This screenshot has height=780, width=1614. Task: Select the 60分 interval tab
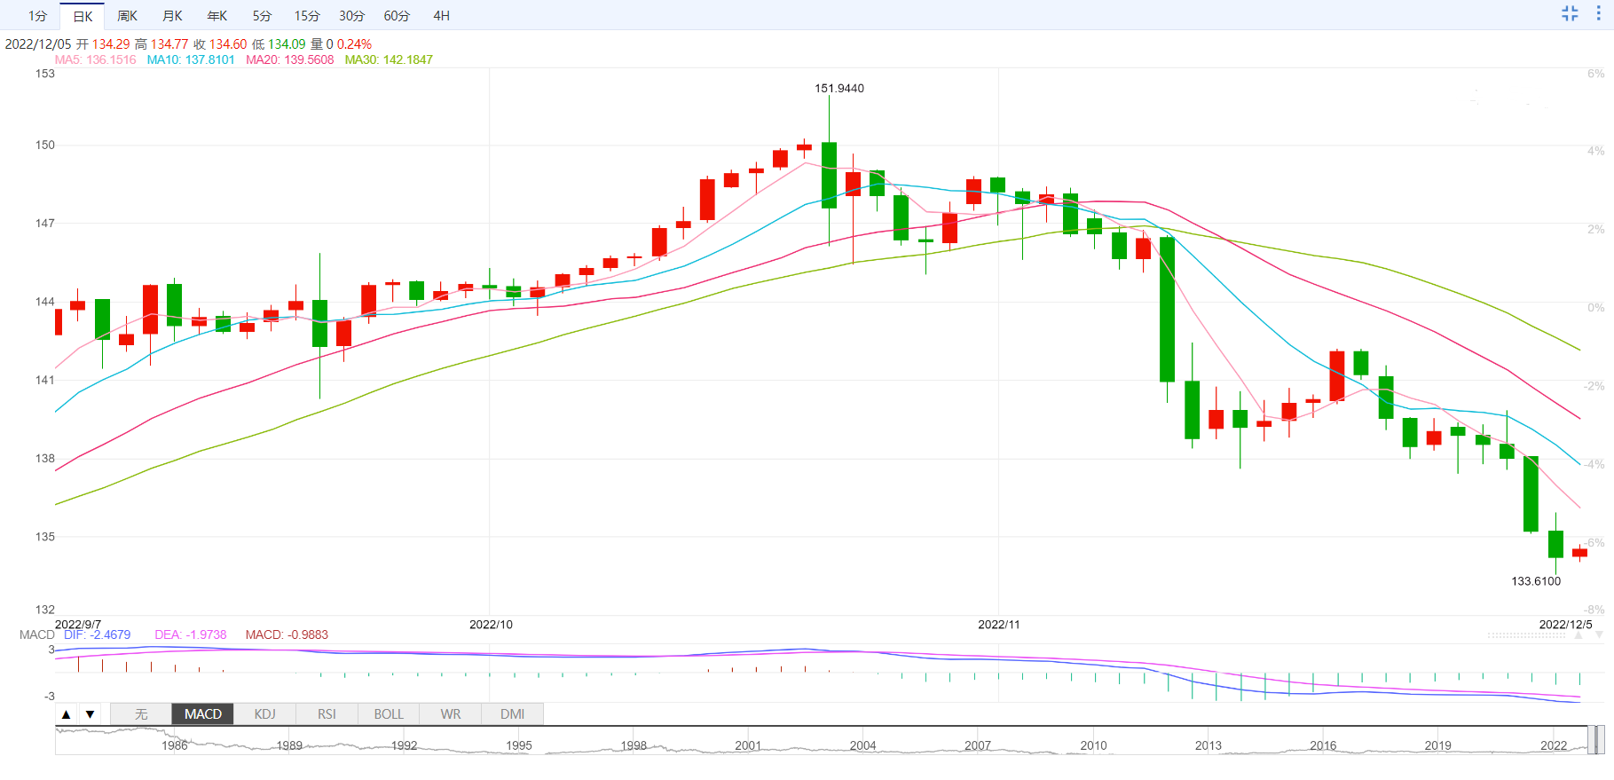[x=397, y=16]
